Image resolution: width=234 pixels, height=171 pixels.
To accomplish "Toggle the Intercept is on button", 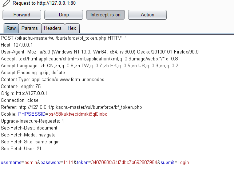I will (106, 15).
